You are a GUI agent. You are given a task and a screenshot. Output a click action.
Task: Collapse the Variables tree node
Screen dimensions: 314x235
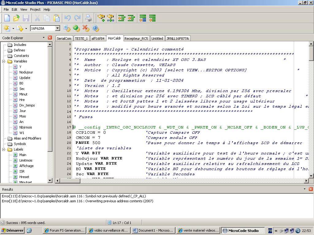point(4,61)
